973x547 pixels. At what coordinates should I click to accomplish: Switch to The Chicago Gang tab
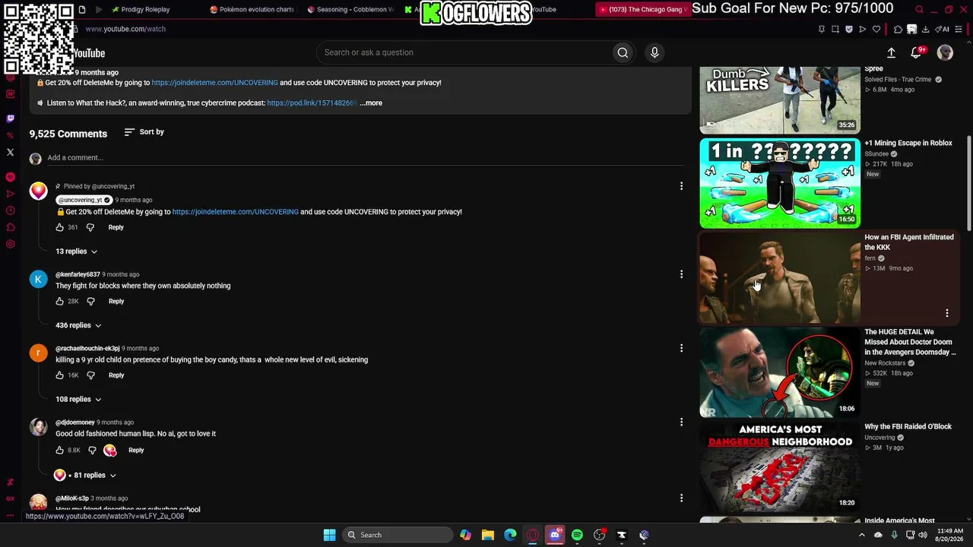[643, 10]
